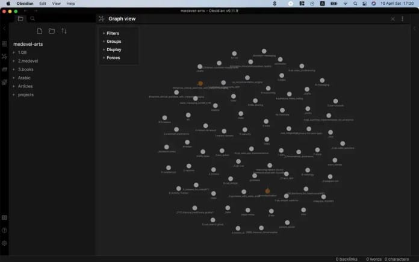This screenshot has height=262, width=419.
Task: Expand the Filters section
Action: coord(113,33)
